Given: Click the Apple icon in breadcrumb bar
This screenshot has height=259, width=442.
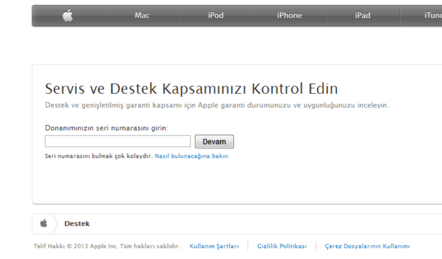Looking at the screenshot, I should point(43,223).
